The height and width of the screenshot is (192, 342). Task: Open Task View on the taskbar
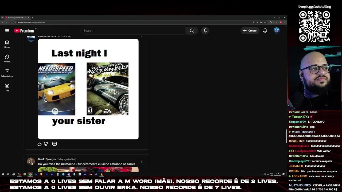click(x=8, y=174)
